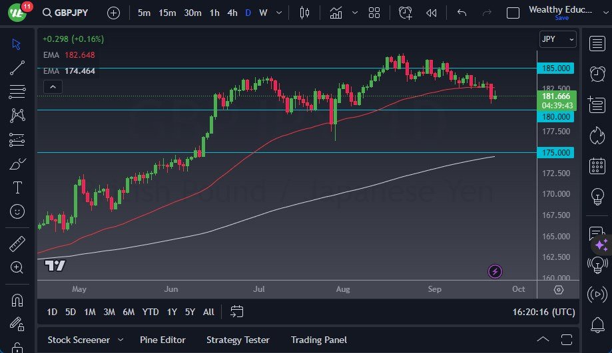Collapse the indicator legend arrow

52,86
